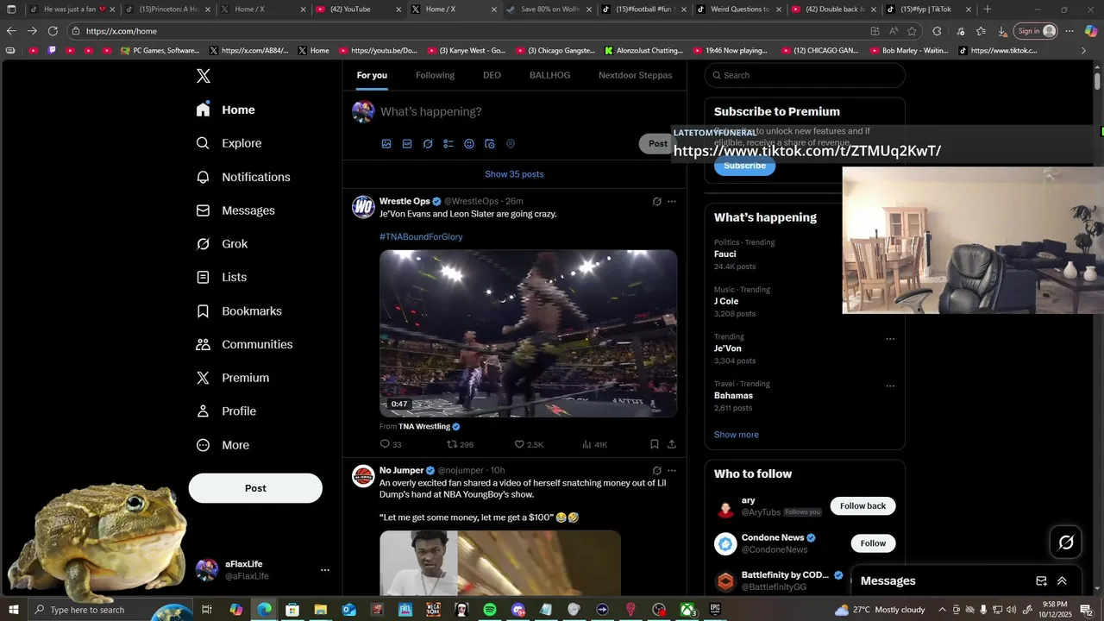Image resolution: width=1104 pixels, height=621 pixels.
Task: Ask Grok about the No Jumper post
Action: coord(656,471)
